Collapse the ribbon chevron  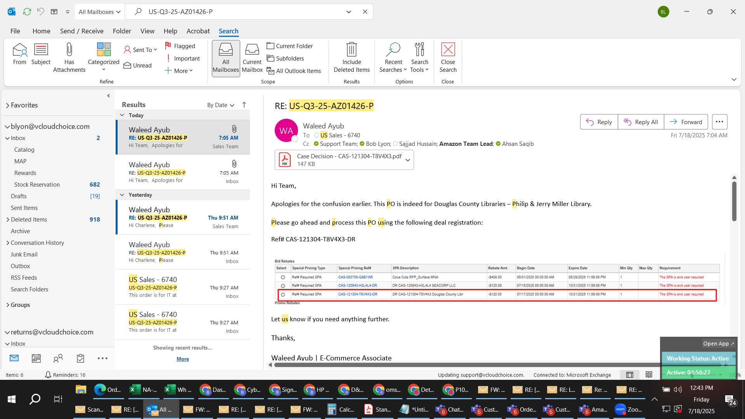[x=734, y=80]
